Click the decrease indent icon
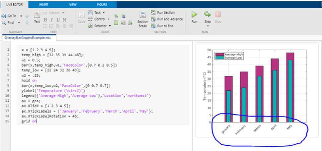 click(130, 23)
